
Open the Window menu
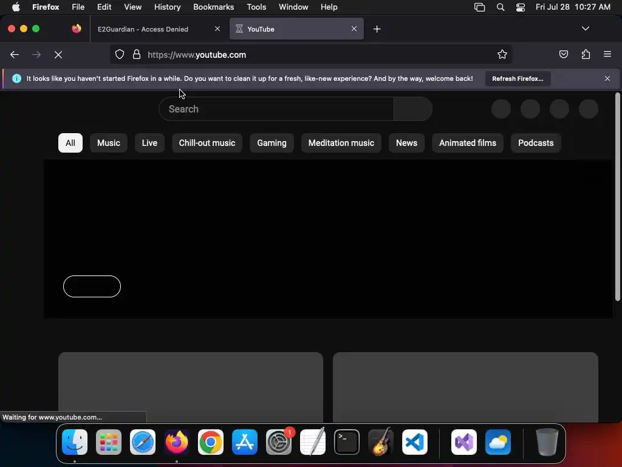coord(293,7)
